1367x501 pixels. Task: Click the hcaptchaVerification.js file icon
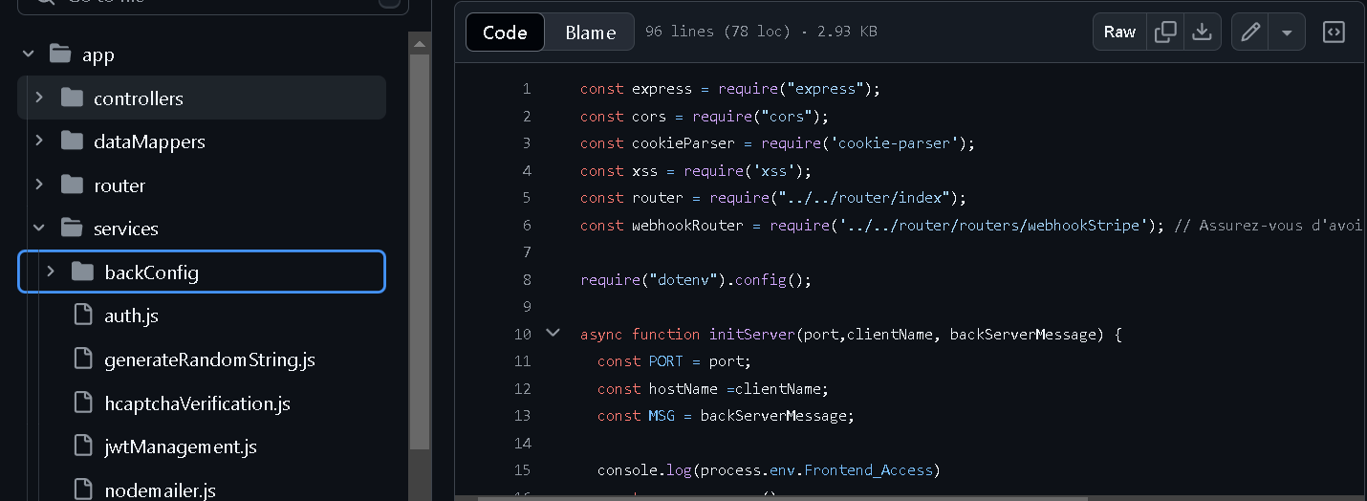[83, 403]
